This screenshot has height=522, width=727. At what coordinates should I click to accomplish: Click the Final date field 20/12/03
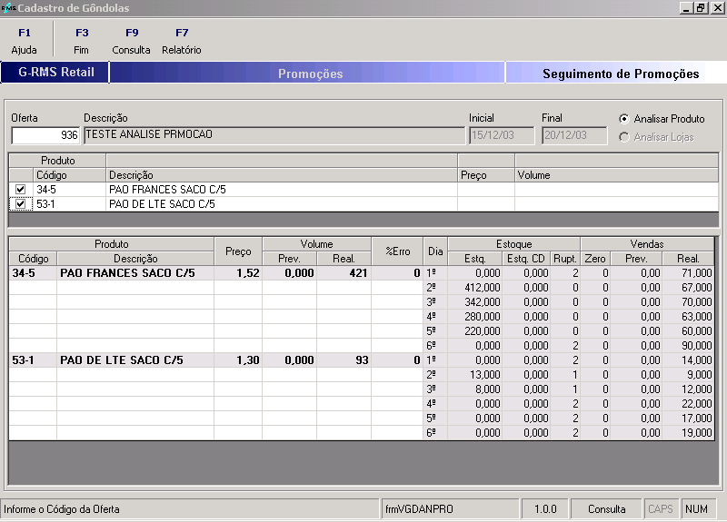pos(574,135)
